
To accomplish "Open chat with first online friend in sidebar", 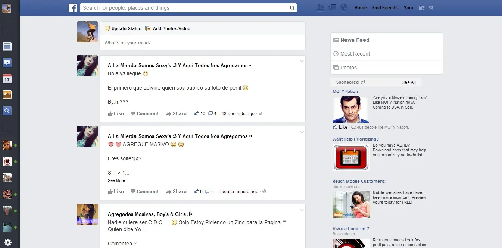I will 7,145.
